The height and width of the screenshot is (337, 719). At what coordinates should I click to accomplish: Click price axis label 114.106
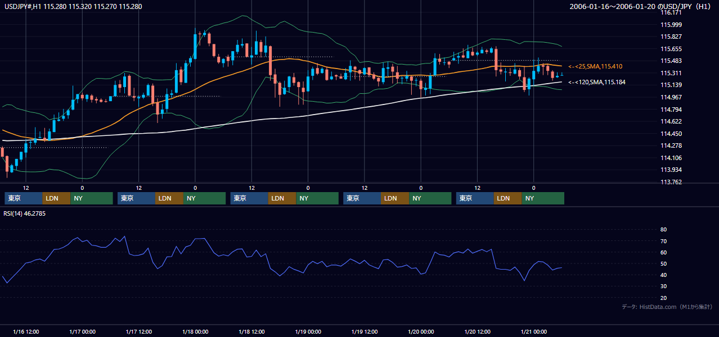pyautogui.click(x=671, y=158)
